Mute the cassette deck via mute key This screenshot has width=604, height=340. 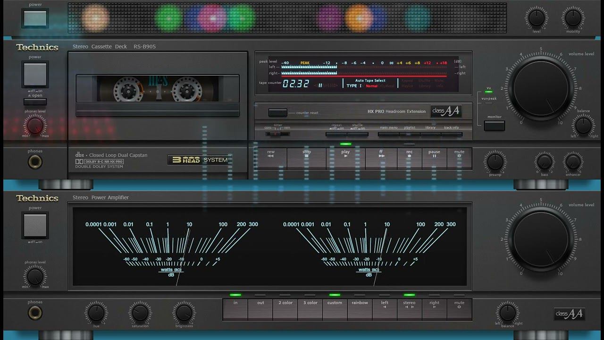[459, 159]
